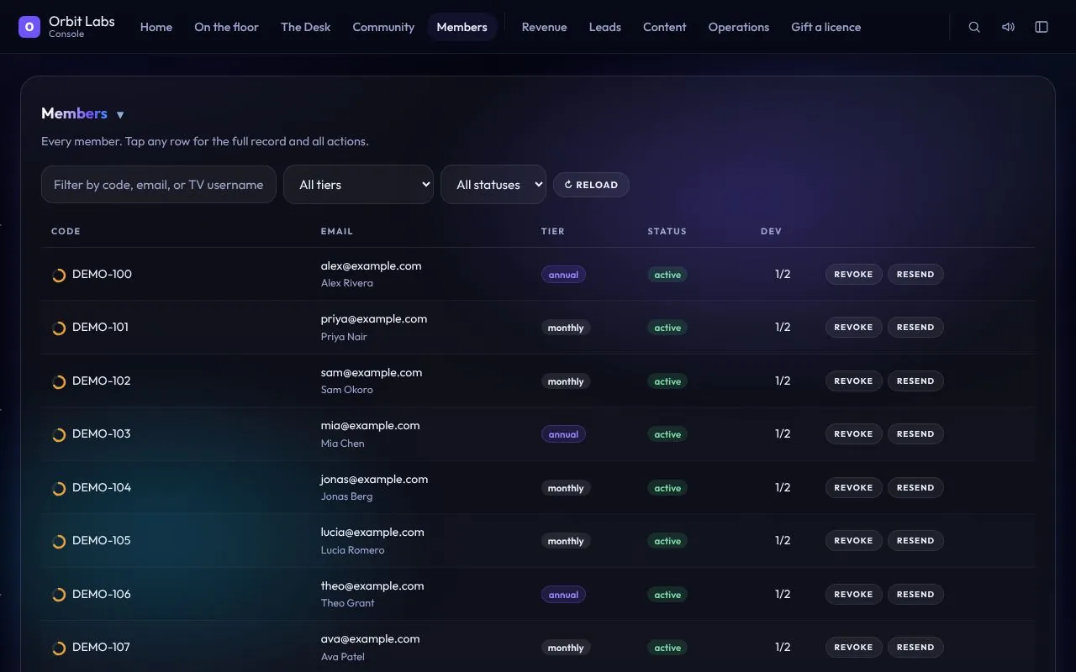The width and height of the screenshot is (1076, 672).
Task: Open the Community tab
Action: tap(383, 27)
